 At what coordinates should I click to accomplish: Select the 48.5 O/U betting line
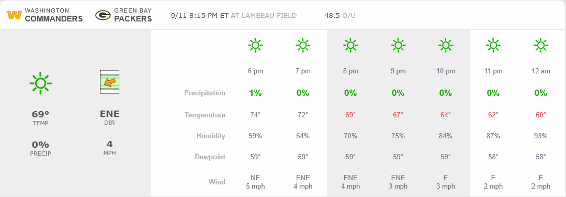(x=341, y=16)
